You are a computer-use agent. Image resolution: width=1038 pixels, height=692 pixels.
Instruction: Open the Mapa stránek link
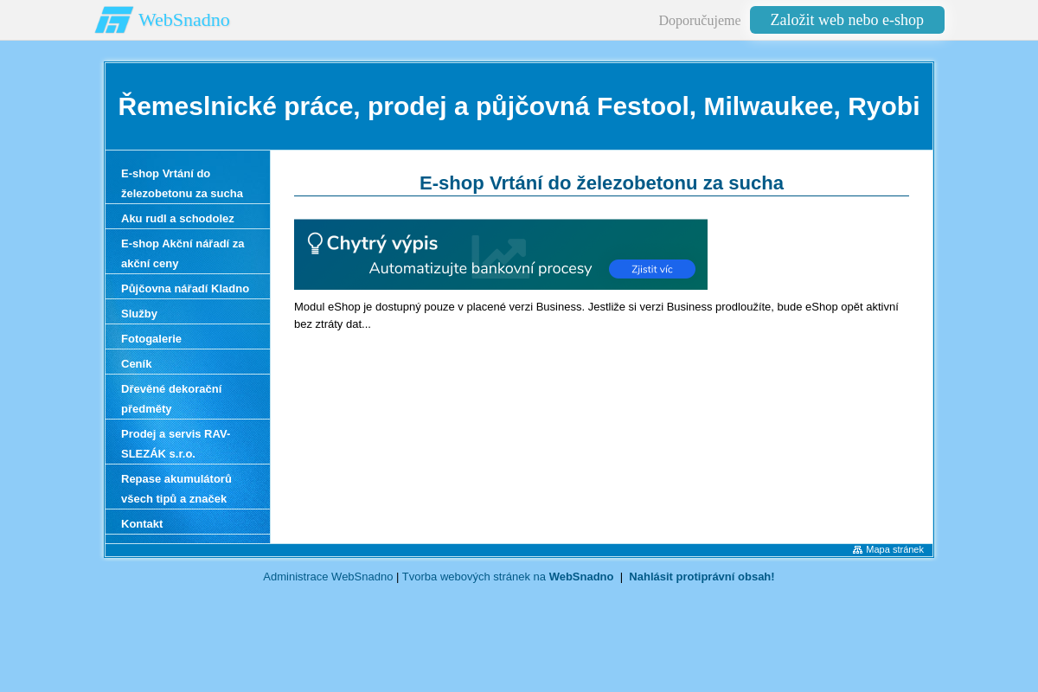(x=894, y=549)
